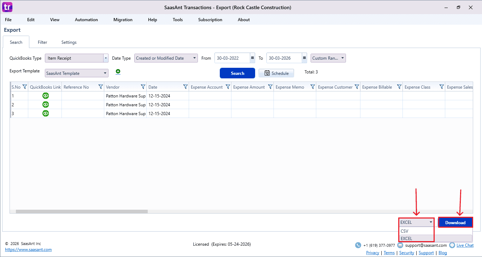This screenshot has height=257, width=482.
Task: Click the Live Chat bubble icon
Action: click(452, 245)
